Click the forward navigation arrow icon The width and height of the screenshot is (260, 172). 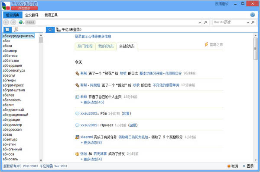13,22
